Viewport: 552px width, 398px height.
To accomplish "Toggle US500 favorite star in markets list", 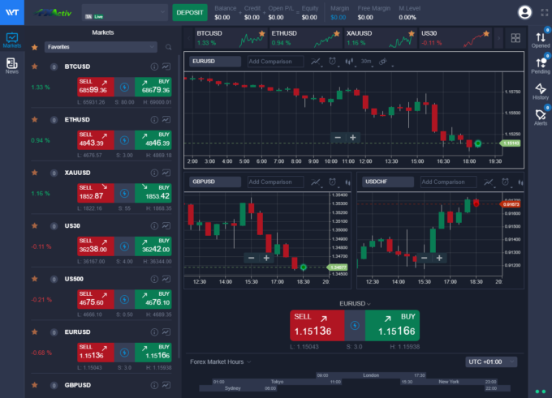I will click(34, 279).
